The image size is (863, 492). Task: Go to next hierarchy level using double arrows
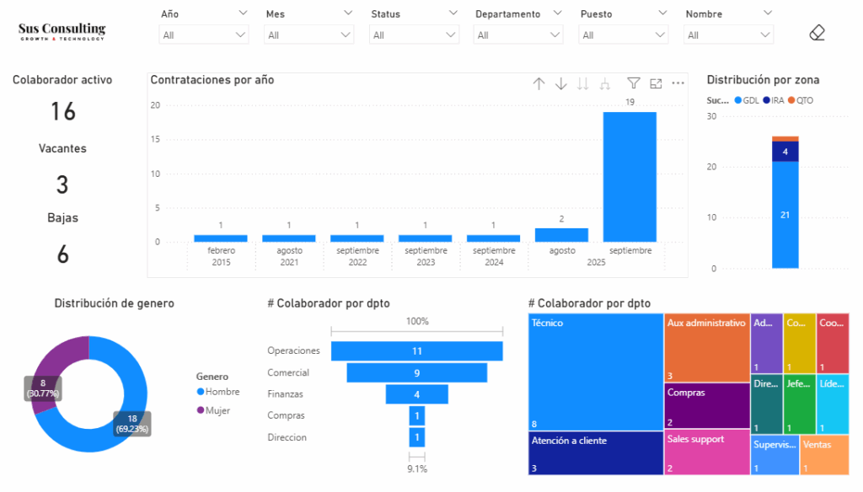pos(583,83)
